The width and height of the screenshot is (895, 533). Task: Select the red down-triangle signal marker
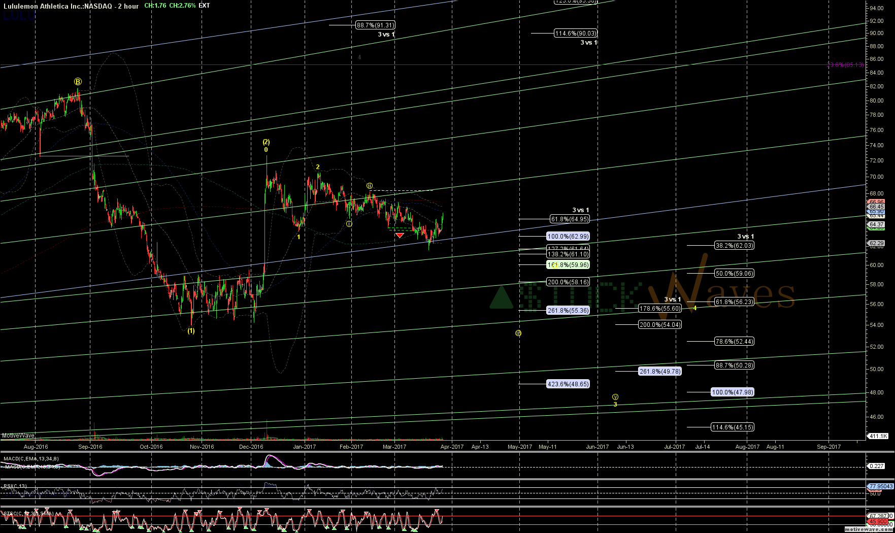point(400,235)
